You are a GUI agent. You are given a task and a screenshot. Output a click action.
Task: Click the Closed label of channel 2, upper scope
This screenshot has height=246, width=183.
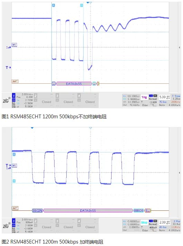(47, 102)
